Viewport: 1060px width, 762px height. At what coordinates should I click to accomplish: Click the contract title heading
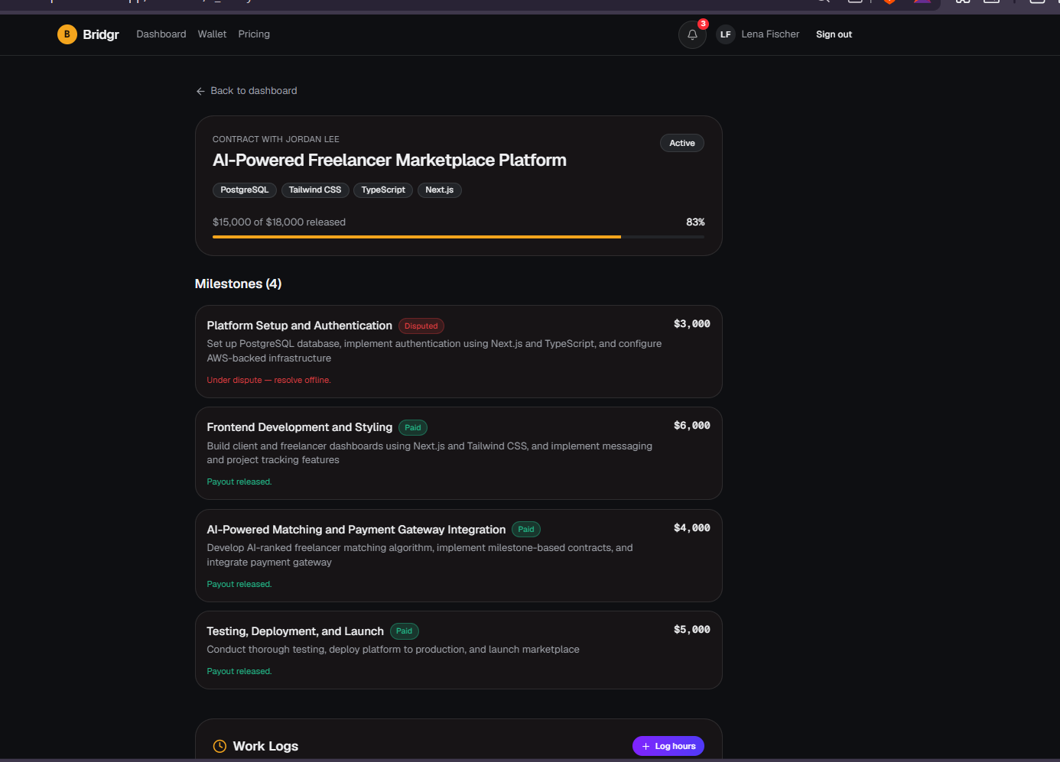(389, 161)
